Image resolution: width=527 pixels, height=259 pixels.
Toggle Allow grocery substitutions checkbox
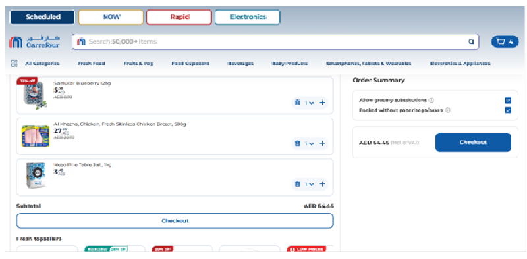pyautogui.click(x=508, y=100)
